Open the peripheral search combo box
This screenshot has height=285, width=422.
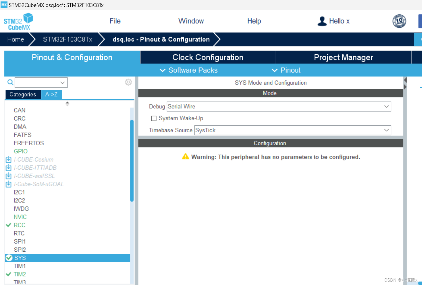pyautogui.click(x=41, y=83)
